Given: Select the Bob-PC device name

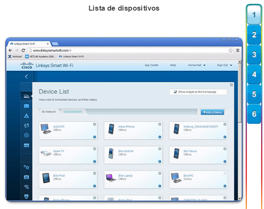Looking at the screenshot, I should 188,176.
